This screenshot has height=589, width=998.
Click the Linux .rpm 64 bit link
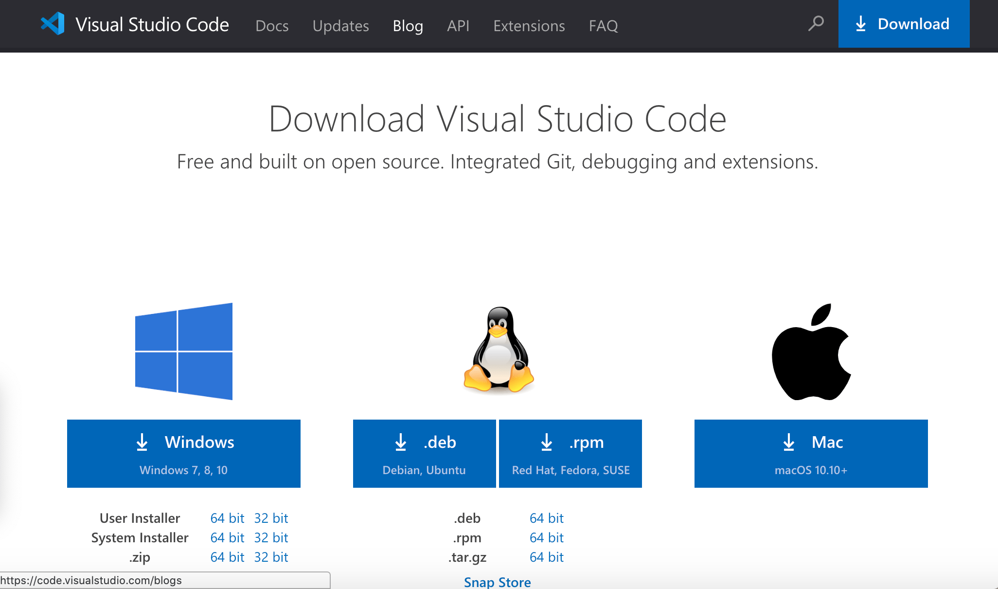point(547,537)
